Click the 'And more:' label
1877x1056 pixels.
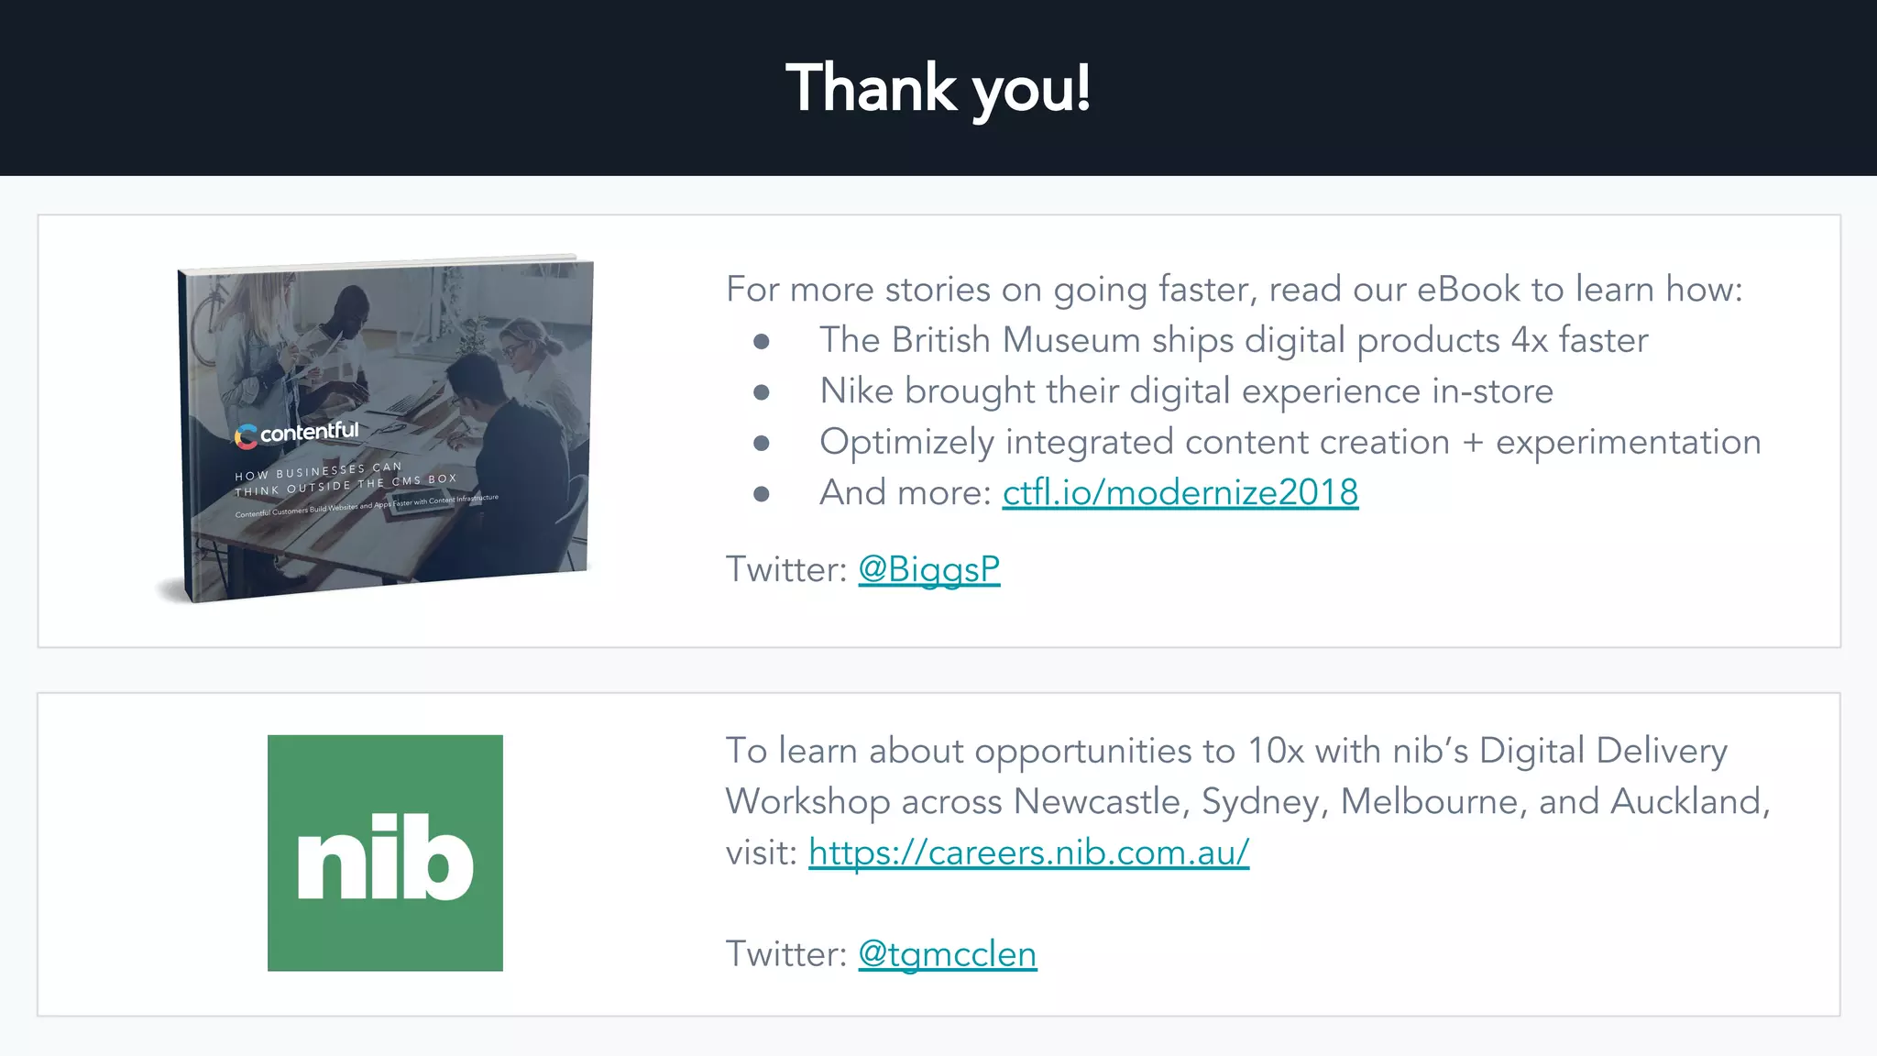pyautogui.click(x=906, y=493)
